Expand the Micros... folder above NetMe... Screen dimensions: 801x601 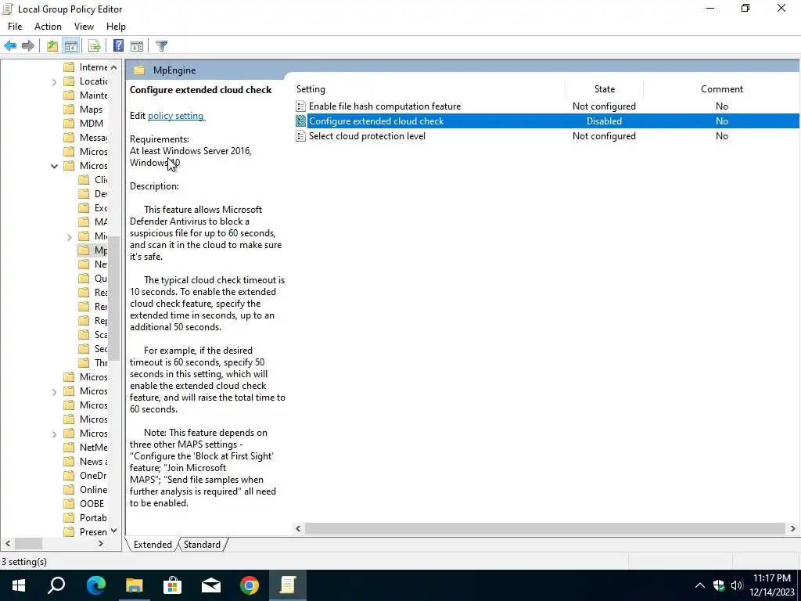coord(54,434)
